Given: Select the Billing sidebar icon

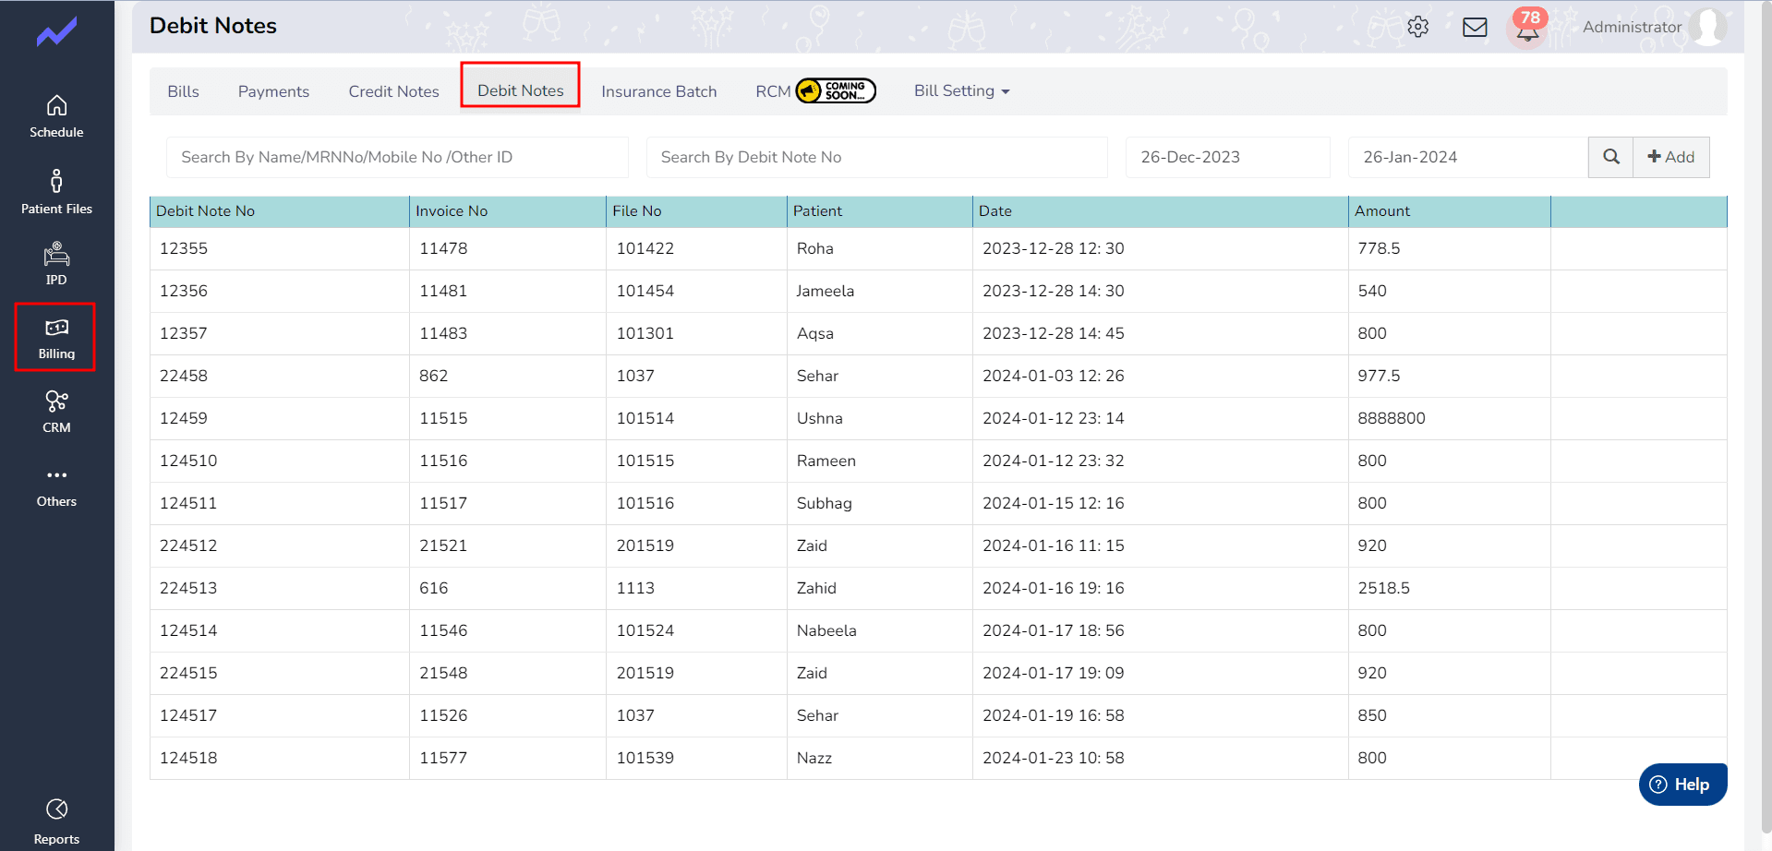Looking at the screenshot, I should point(56,338).
